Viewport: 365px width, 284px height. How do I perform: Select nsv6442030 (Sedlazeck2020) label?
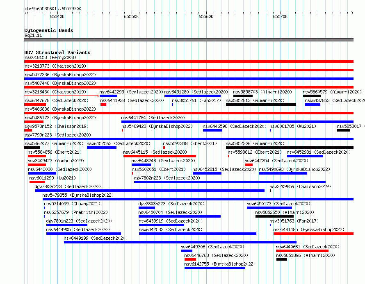60,169
